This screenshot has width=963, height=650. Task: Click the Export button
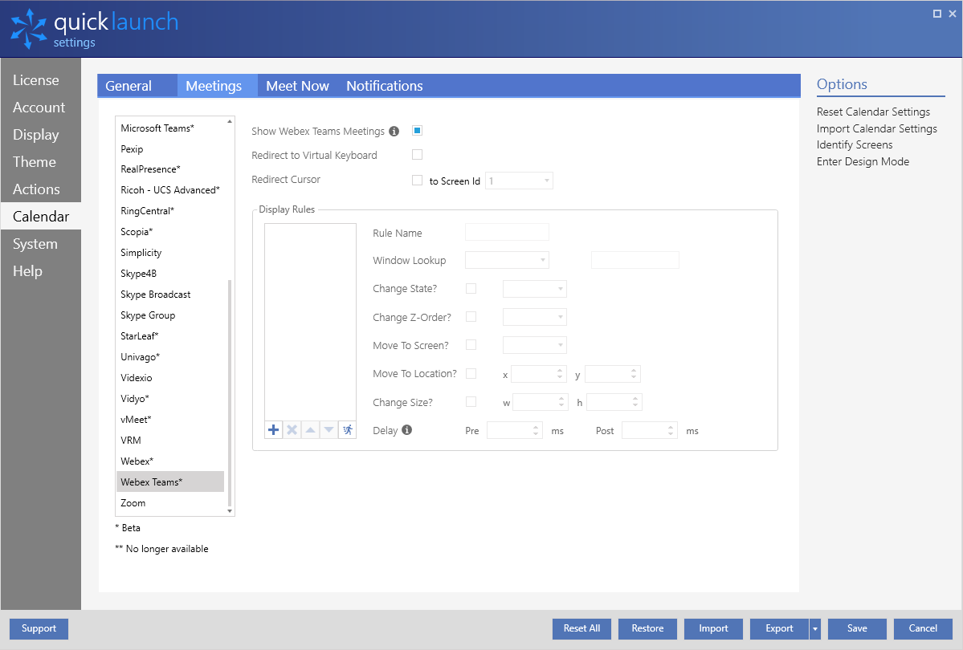(779, 628)
